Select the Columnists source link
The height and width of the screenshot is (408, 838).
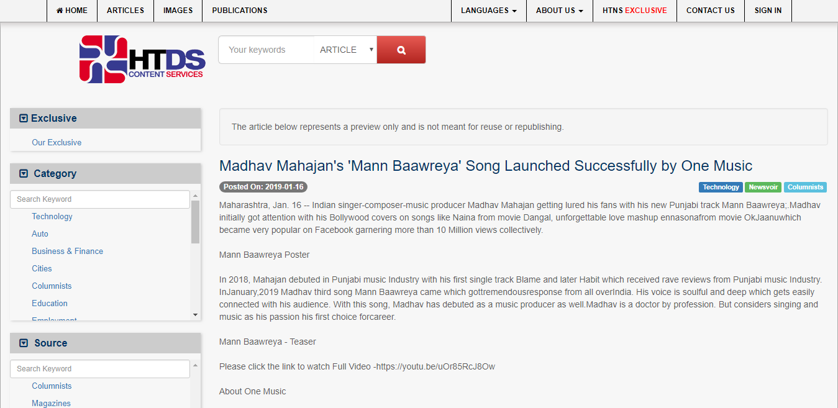tap(52, 386)
